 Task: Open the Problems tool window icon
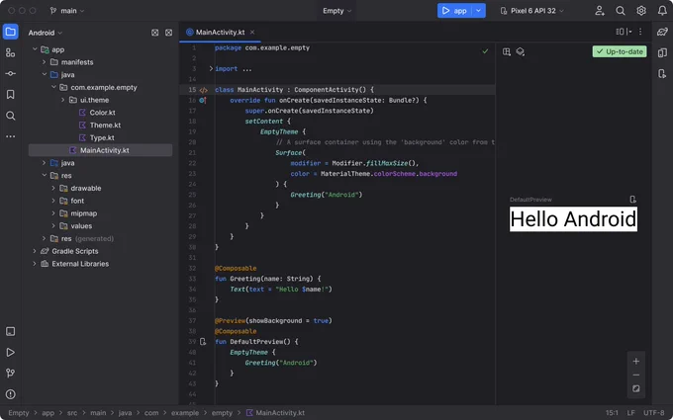[x=10, y=394]
